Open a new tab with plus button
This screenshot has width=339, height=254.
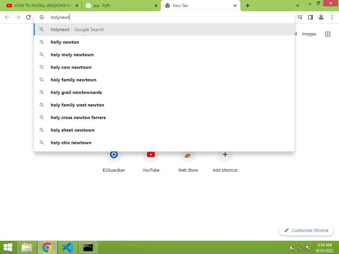pyautogui.click(x=248, y=6)
